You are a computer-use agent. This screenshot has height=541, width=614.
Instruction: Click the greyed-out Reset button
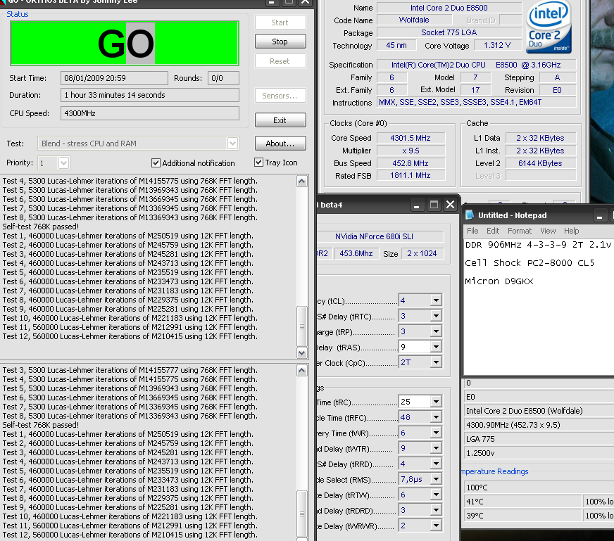click(280, 61)
